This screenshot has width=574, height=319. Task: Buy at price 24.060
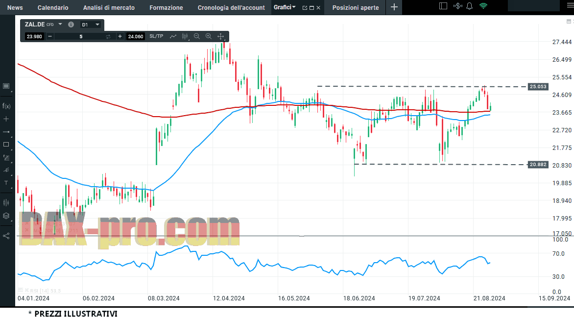coord(136,36)
